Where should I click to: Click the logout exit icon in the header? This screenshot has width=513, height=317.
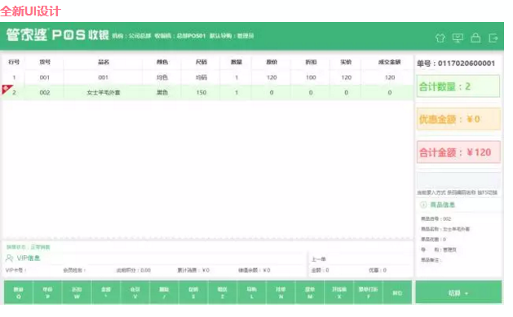pyautogui.click(x=493, y=38)
